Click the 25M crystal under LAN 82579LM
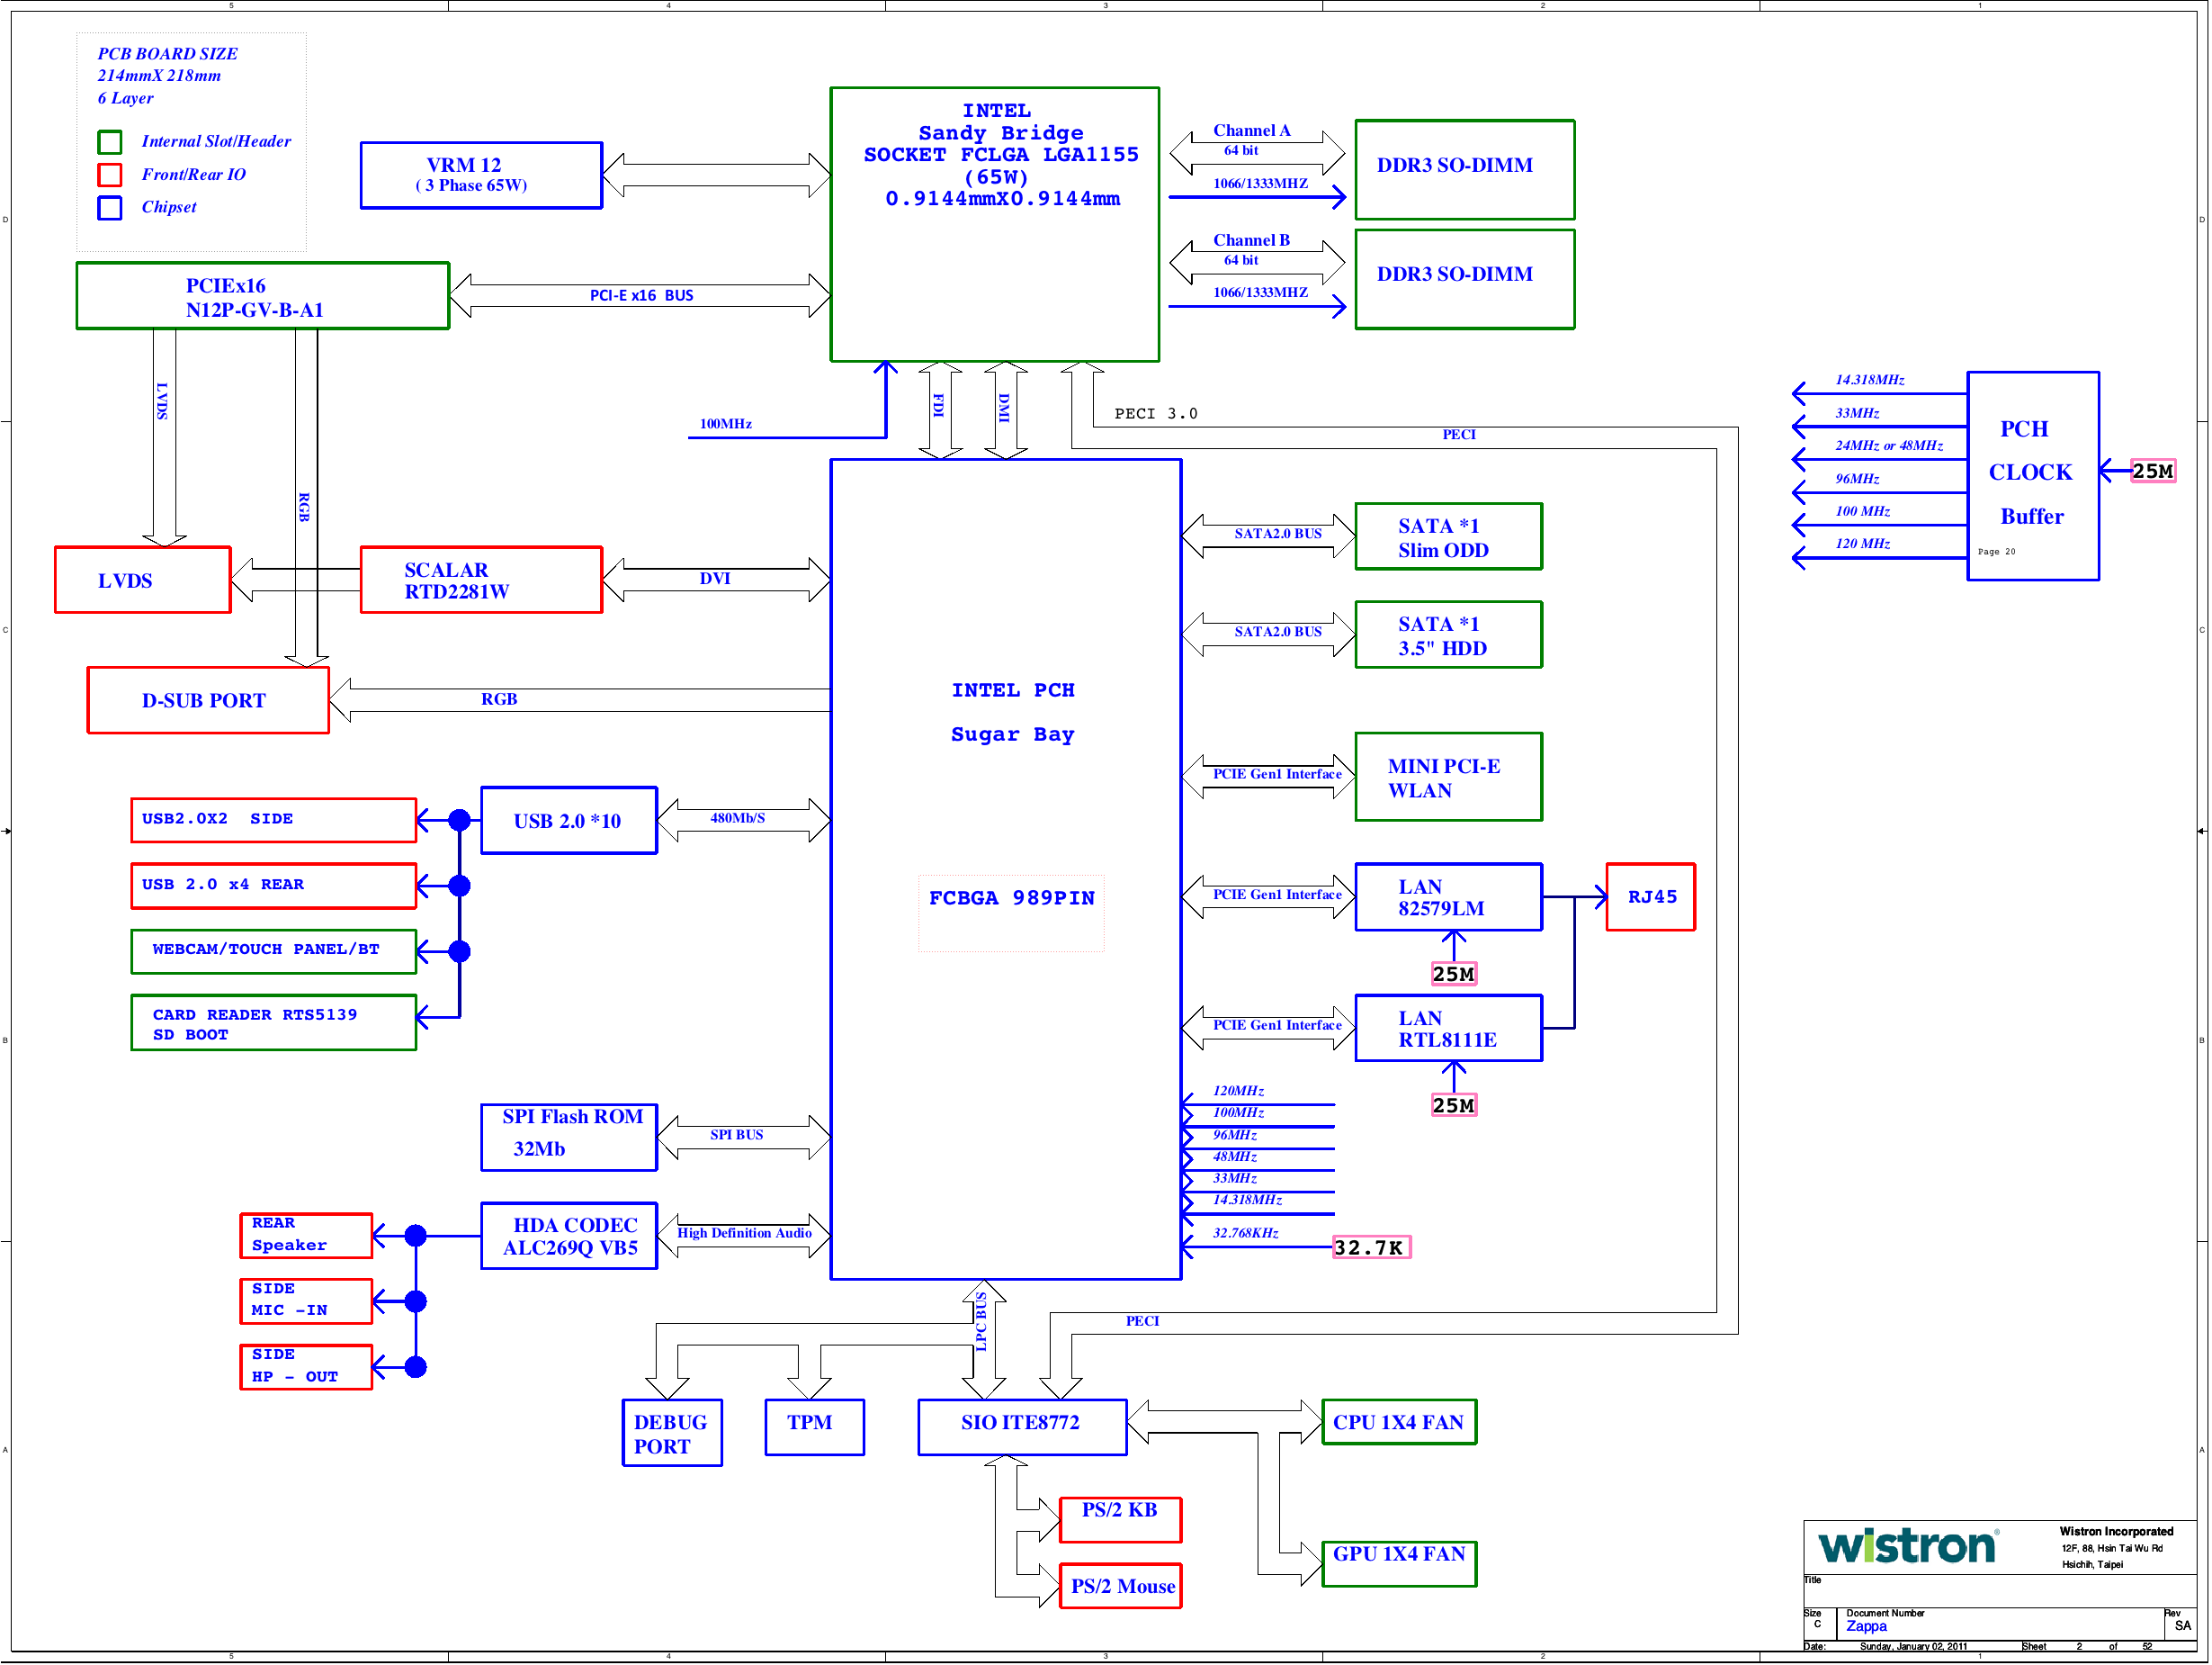Image resolution: width=2212 pixels, height=1665 pixels. pos(1453,974)
